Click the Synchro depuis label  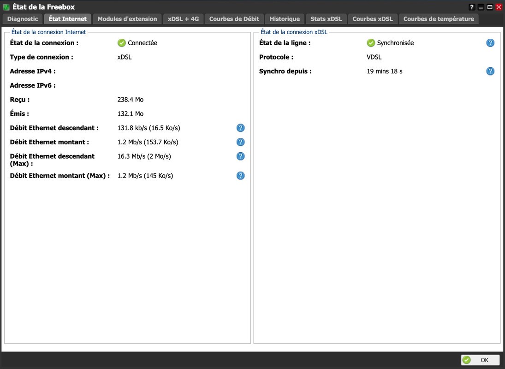[285, 71]
